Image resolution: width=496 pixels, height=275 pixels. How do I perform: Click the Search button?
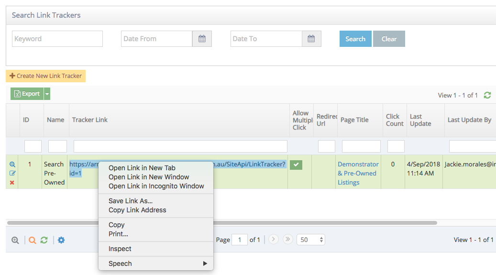355,39
